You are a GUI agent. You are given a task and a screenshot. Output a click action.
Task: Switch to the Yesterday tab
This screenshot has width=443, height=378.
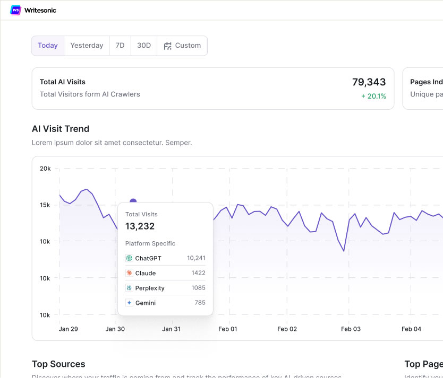click(87, 46)
